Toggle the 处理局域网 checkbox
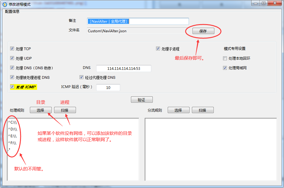This screenshot has width=284, height=188. 225,68
